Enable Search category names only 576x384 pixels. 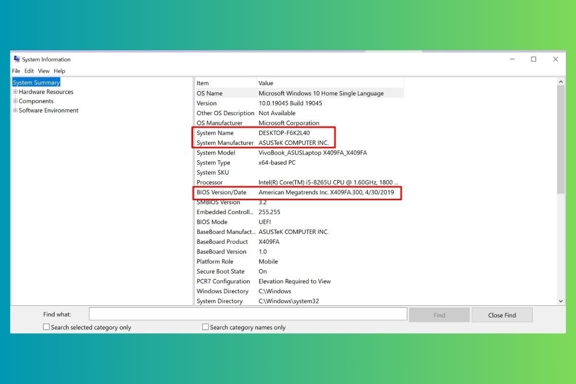point(205,326)
